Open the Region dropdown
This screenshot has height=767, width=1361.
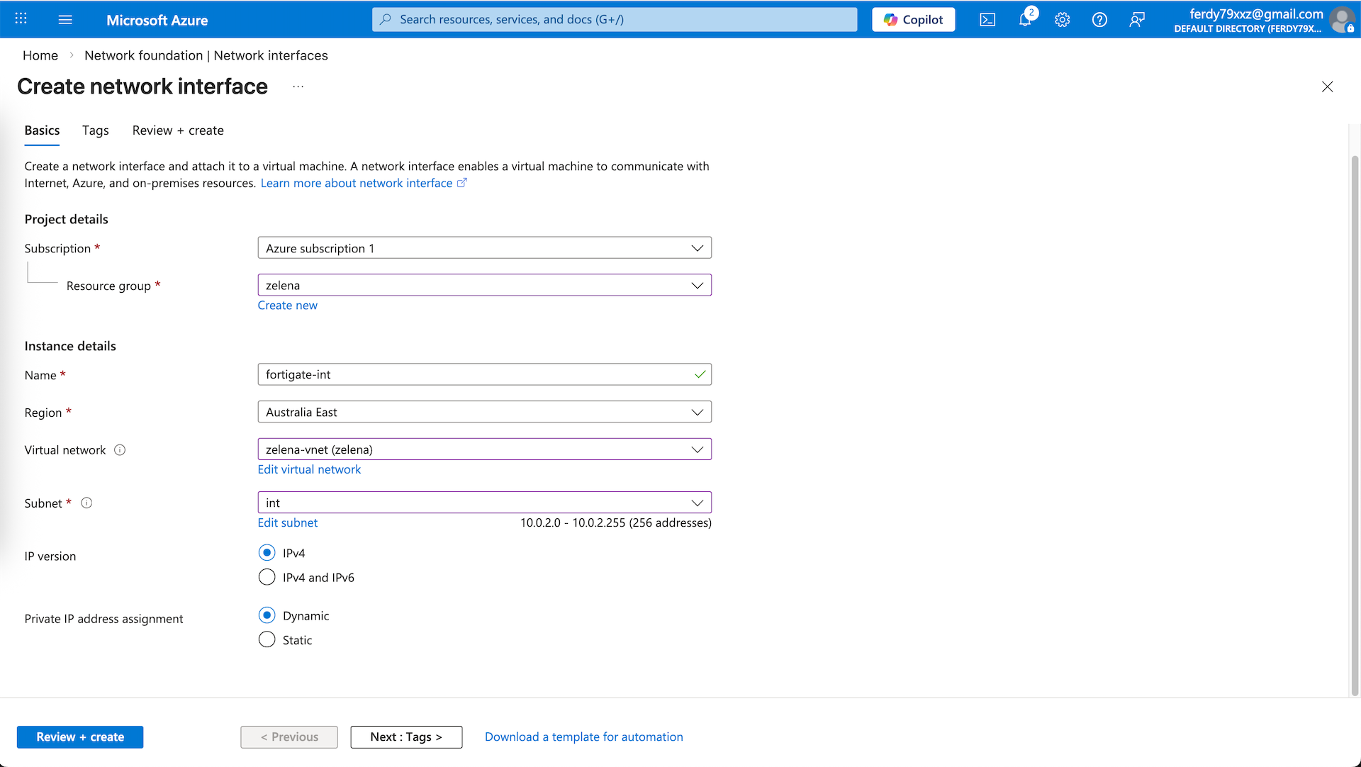click(484, 412)
